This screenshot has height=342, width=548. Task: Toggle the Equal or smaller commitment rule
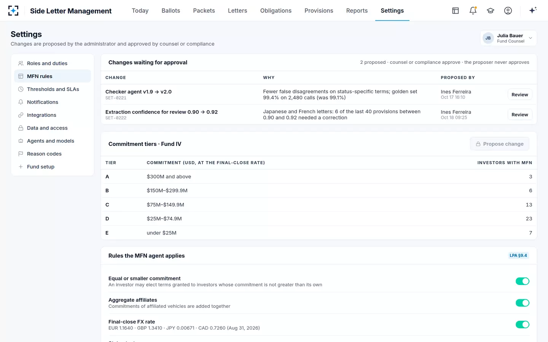(523, 281)
